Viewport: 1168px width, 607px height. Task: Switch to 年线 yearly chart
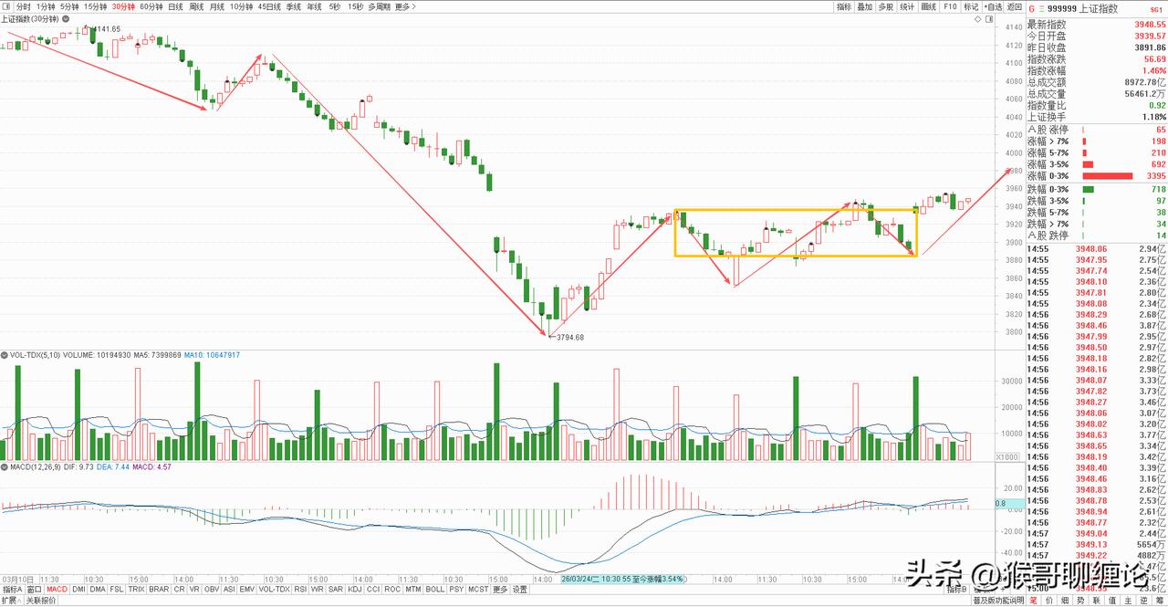click(314, 6)
